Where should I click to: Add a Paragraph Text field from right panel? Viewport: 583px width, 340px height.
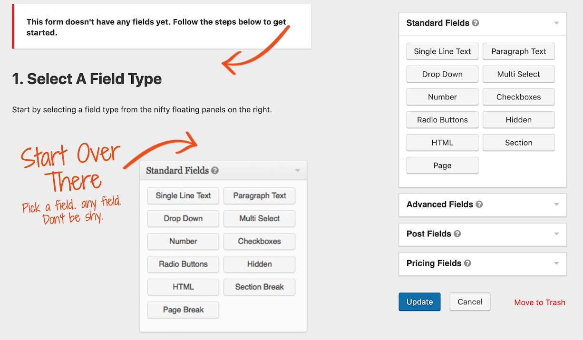click(x=519, y=51)
